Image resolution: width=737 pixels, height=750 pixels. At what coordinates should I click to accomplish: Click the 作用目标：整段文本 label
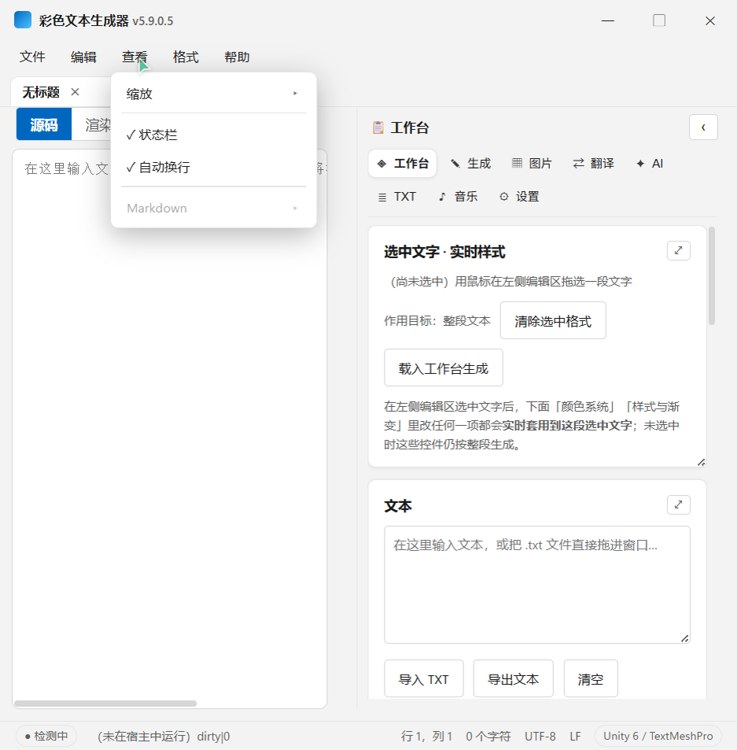click(x=437, y=320)
